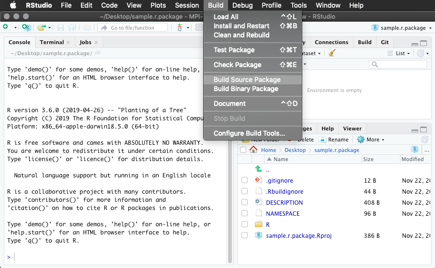Choose Check Package from Build menu

click(253, 65)
